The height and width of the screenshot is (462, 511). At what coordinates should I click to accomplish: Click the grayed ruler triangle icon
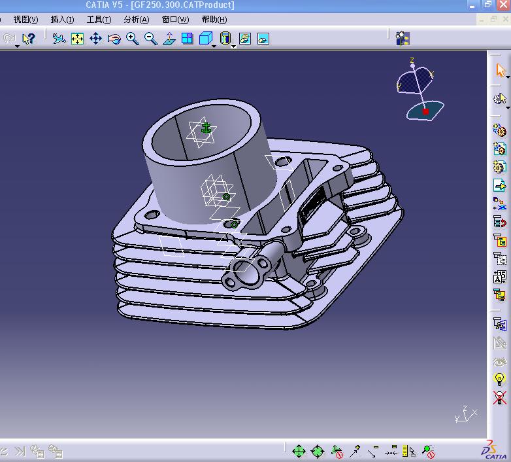tap(500, 343)
